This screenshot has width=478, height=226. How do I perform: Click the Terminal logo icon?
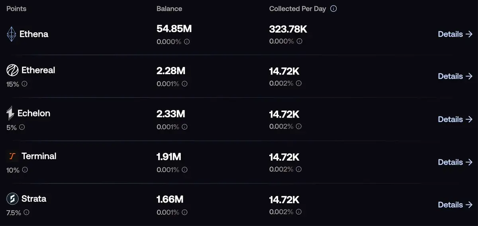(12, 156)
